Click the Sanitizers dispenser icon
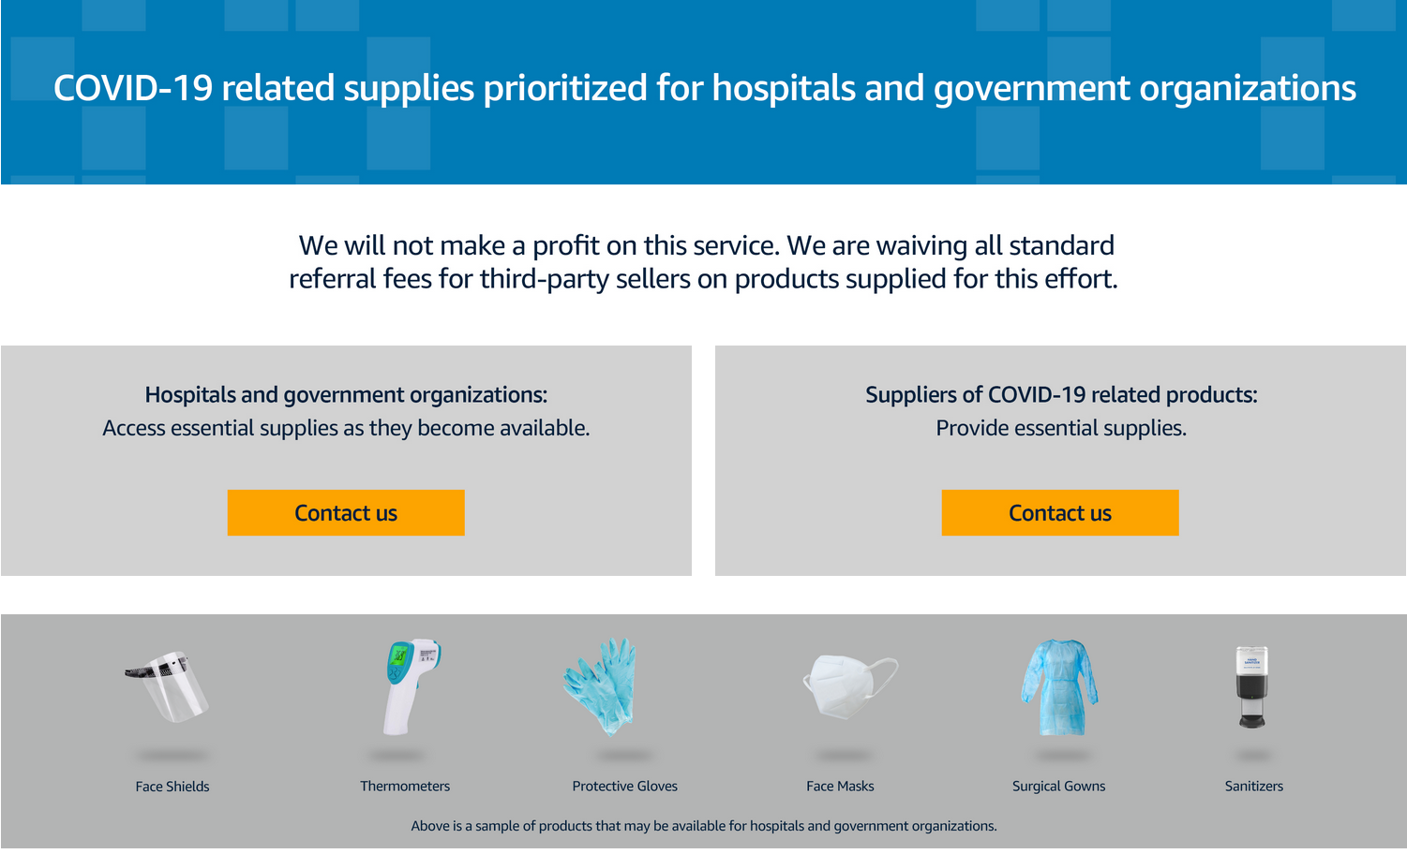Viewport: 1407px width, 854px height. pos(1251,687)
